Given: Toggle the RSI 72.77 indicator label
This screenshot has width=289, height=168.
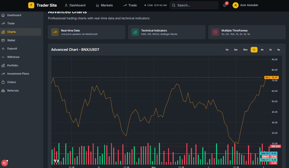Looking at the screenshot, I should [271, 77].
